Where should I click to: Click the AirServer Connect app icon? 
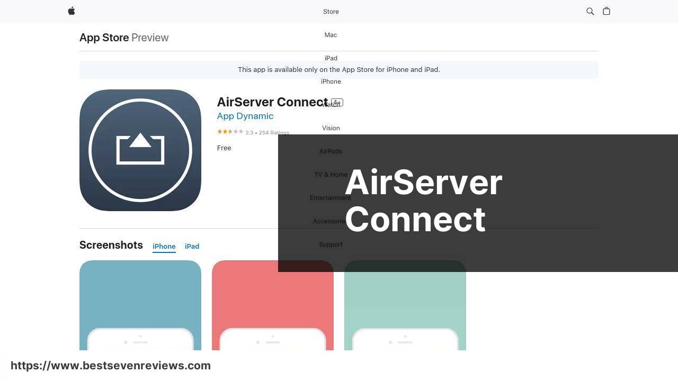point(140,150)
